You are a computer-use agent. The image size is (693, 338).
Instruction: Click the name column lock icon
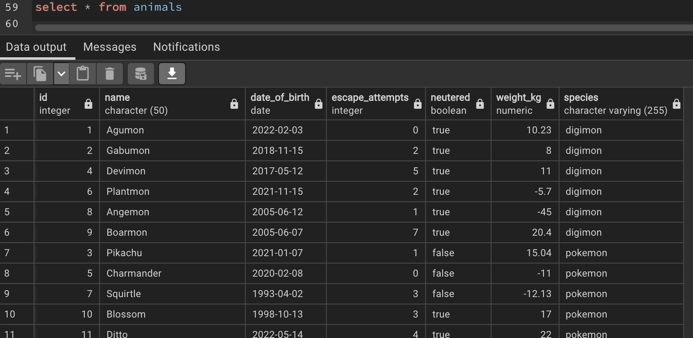pyautogui.click(x=234, y=104)
